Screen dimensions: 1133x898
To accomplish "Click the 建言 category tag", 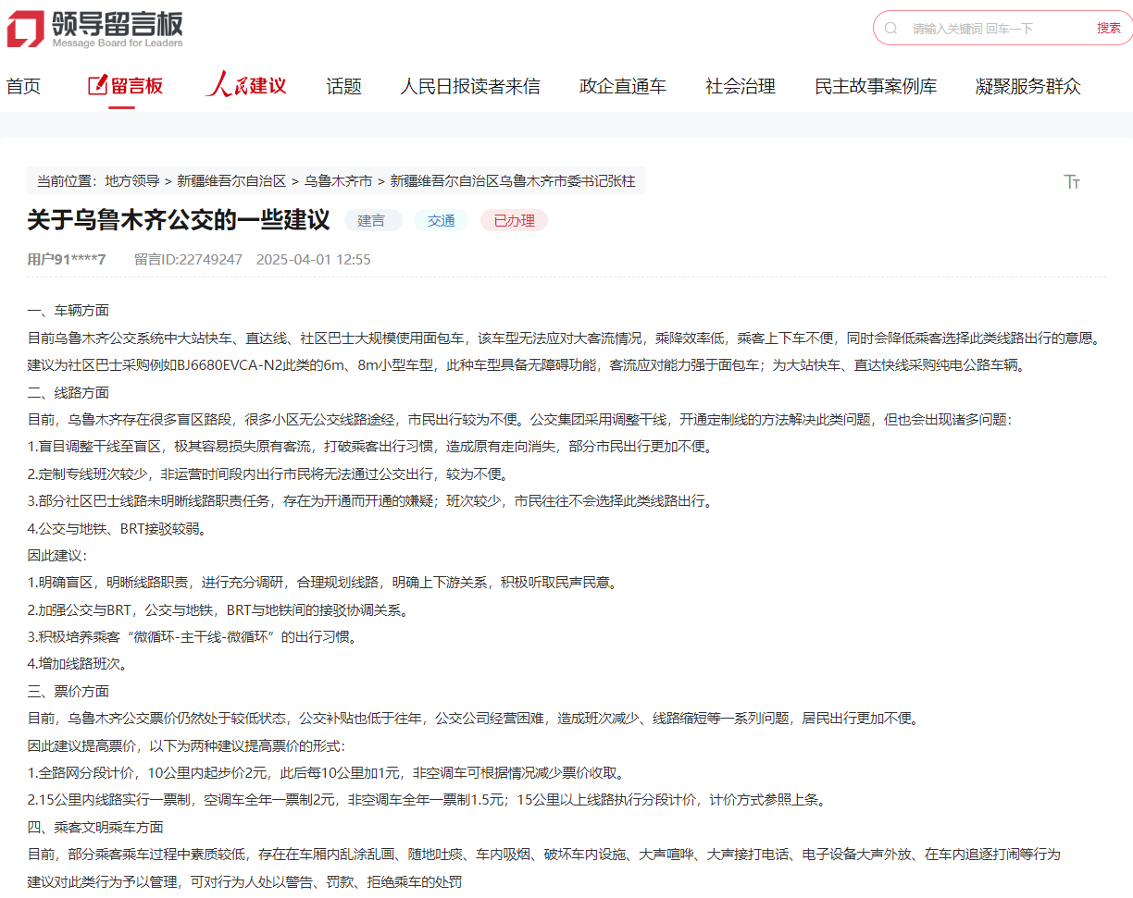I will point(372,221).
